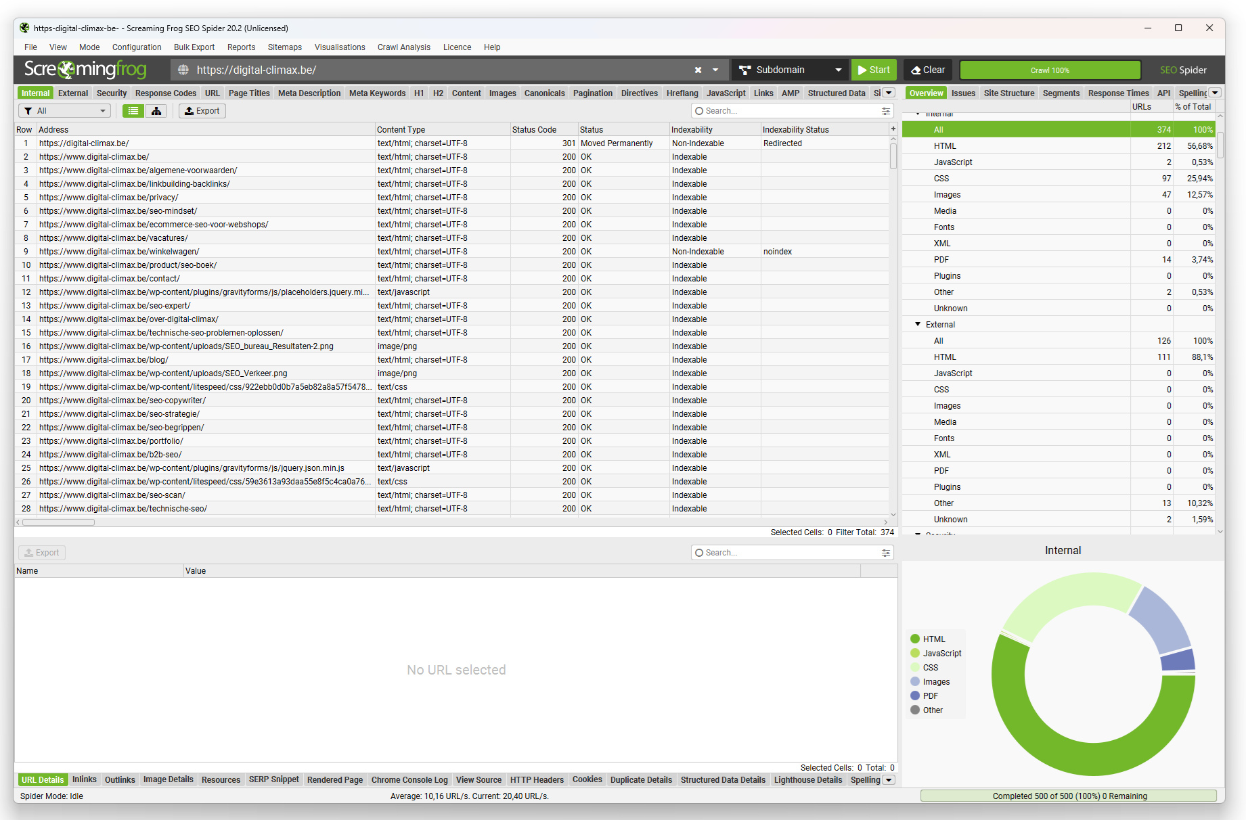Viewport: 1246px width, 820px height.
Task: Open the Response Times overview tab
Action: [x=1118, y=93]
